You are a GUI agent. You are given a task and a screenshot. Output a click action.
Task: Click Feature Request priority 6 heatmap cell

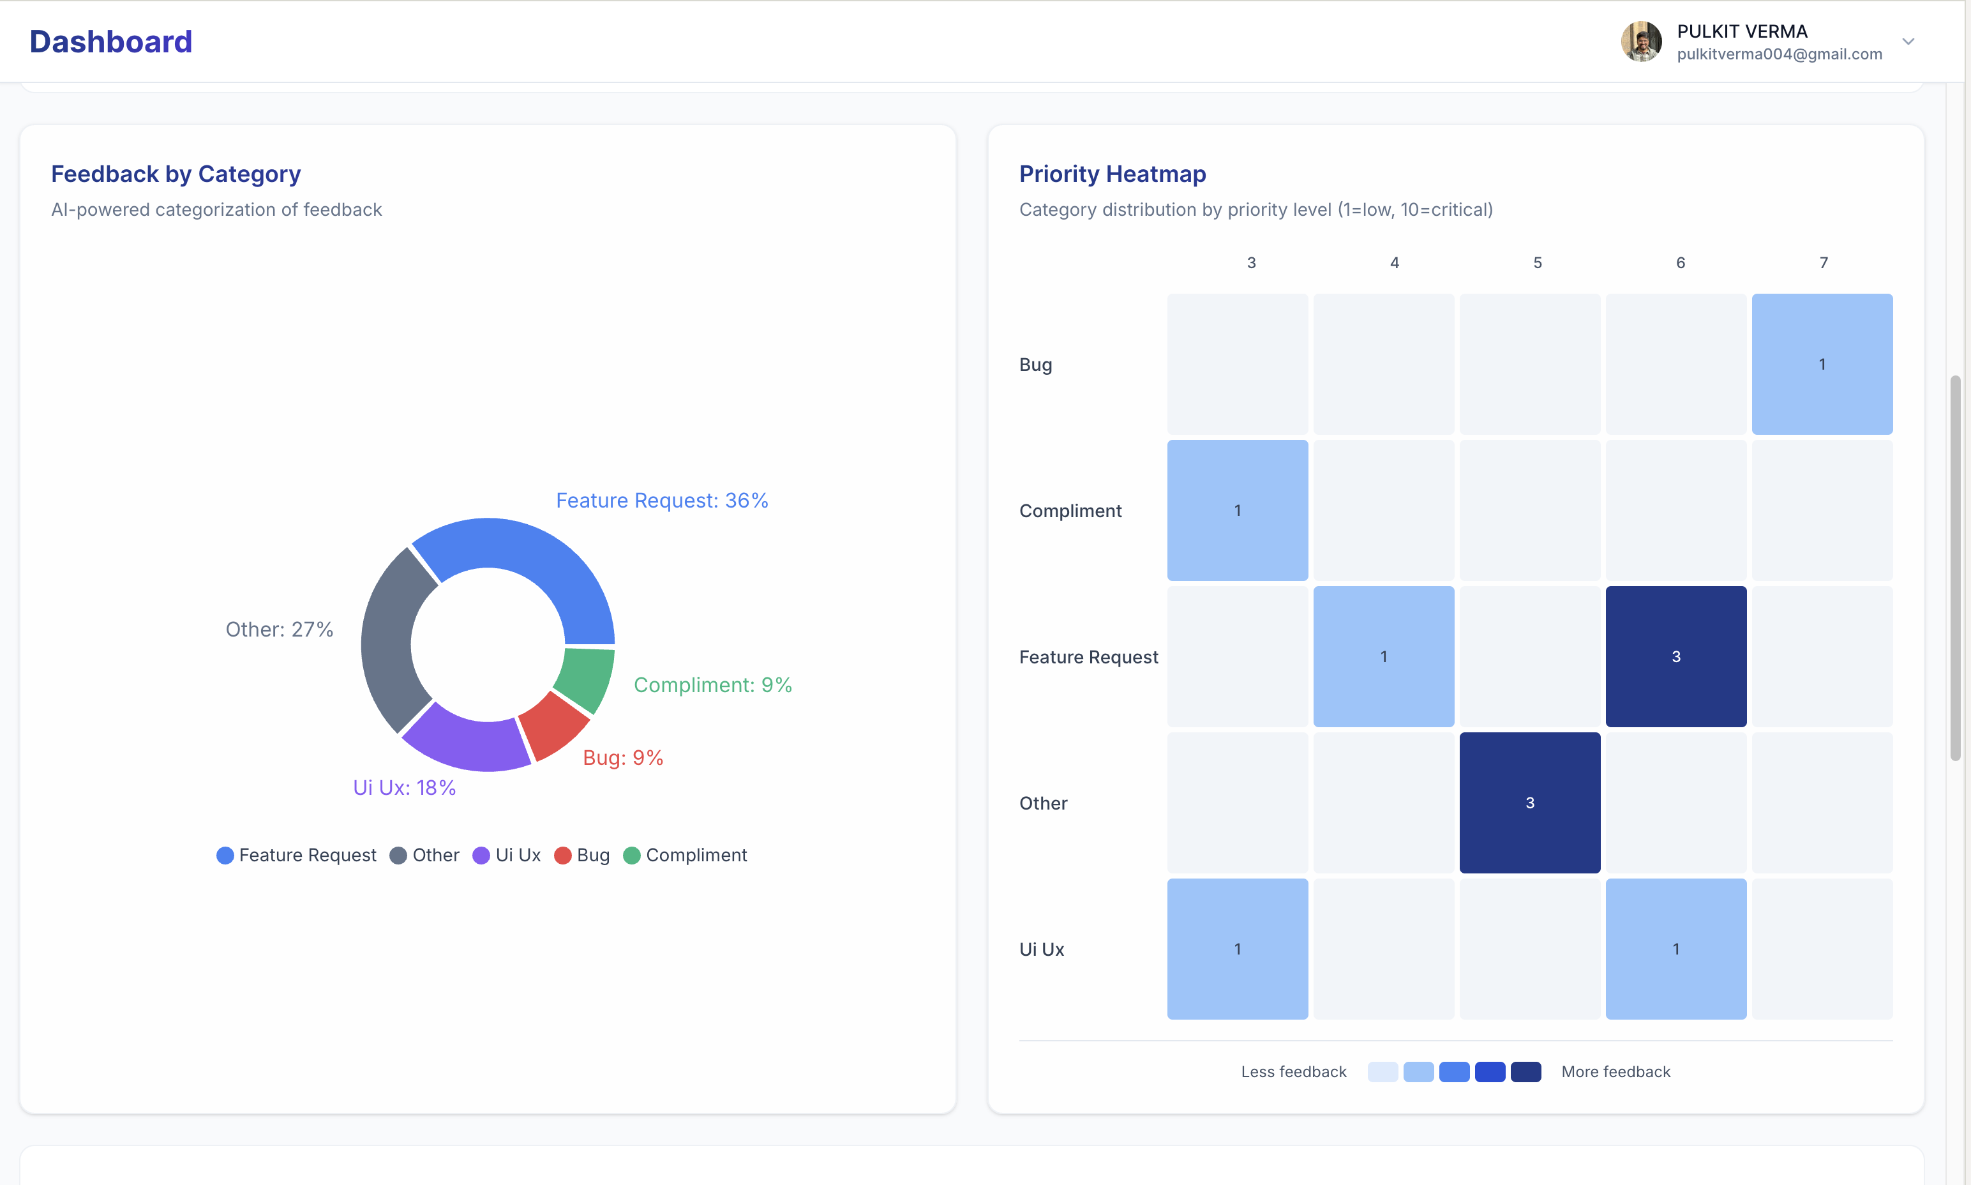pos(1675,656)
